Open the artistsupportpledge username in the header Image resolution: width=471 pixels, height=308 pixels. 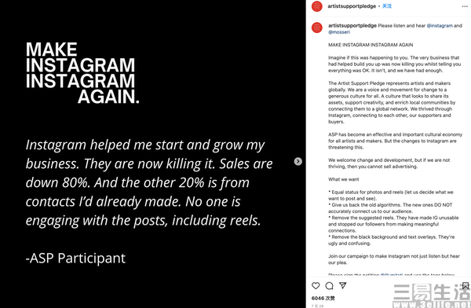coord(352,6)
